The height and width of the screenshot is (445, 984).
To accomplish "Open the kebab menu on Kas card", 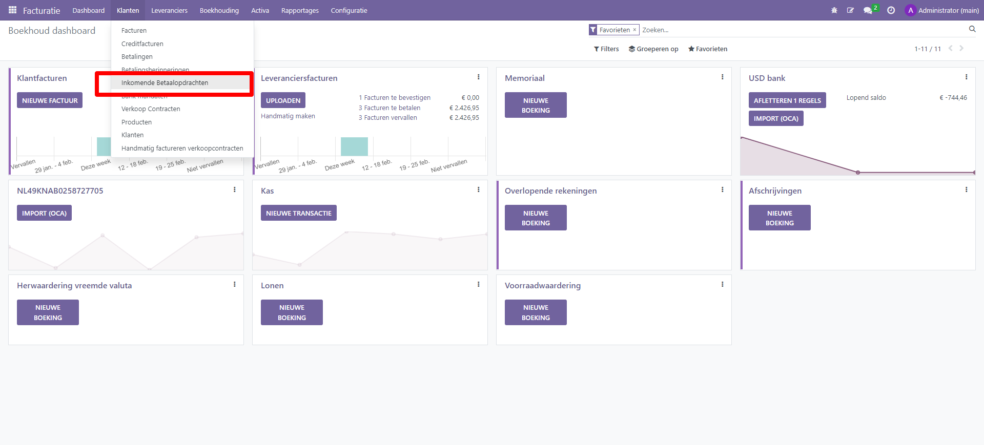I will click(x=479, y=190).
